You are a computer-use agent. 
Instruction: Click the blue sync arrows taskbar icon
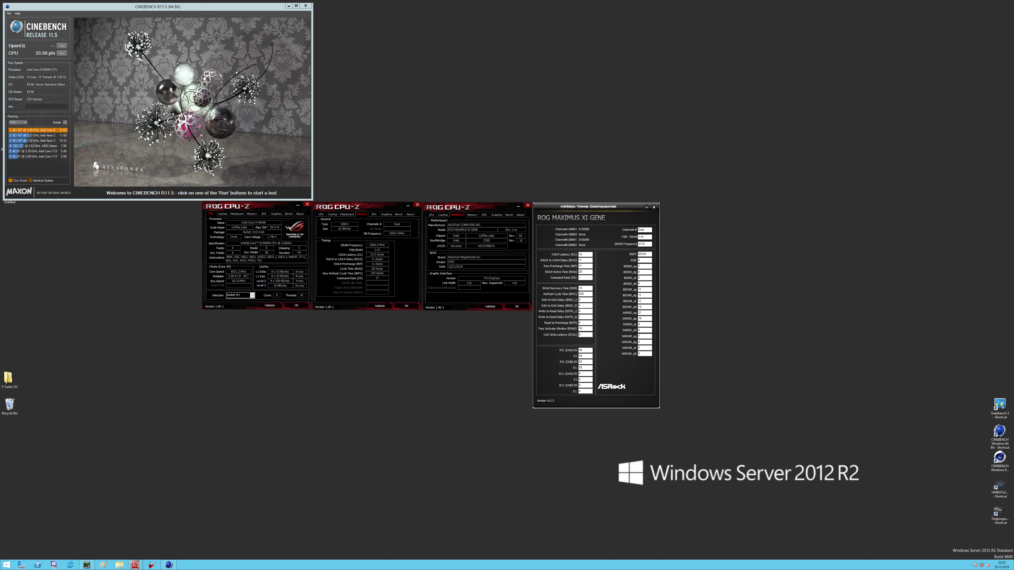pyautogui.click(x=70, y=565)
